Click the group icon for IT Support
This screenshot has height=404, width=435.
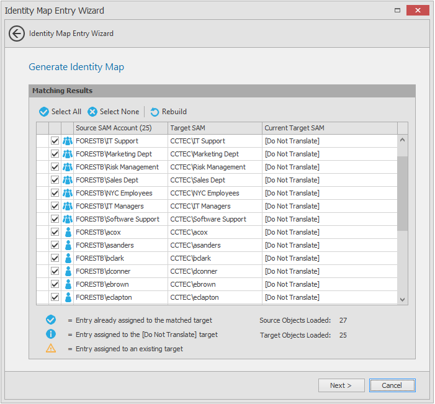[68, 141]
